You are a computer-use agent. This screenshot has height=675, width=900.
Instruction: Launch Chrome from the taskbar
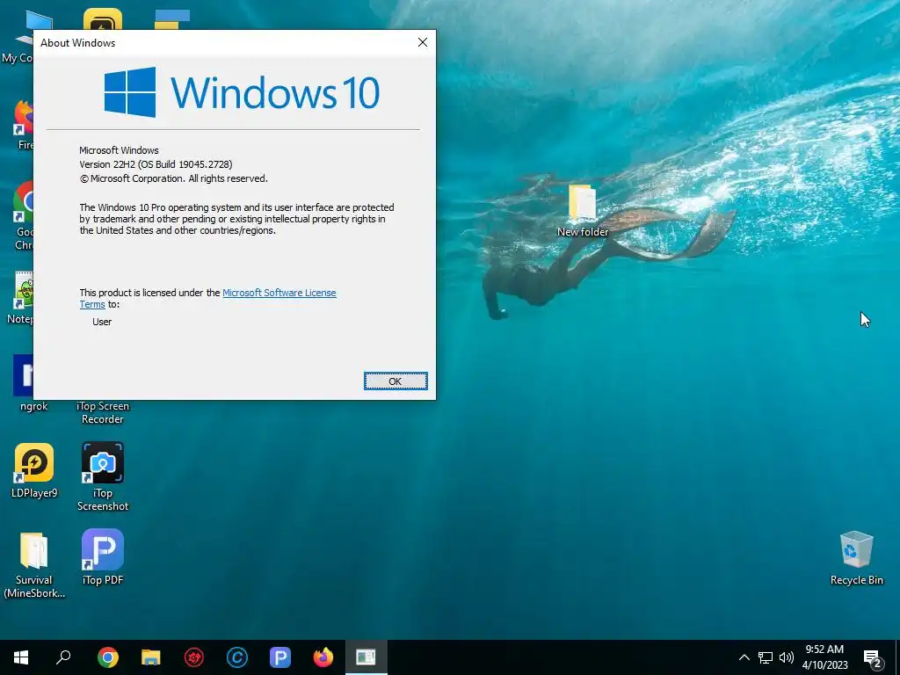click(108, 657)
